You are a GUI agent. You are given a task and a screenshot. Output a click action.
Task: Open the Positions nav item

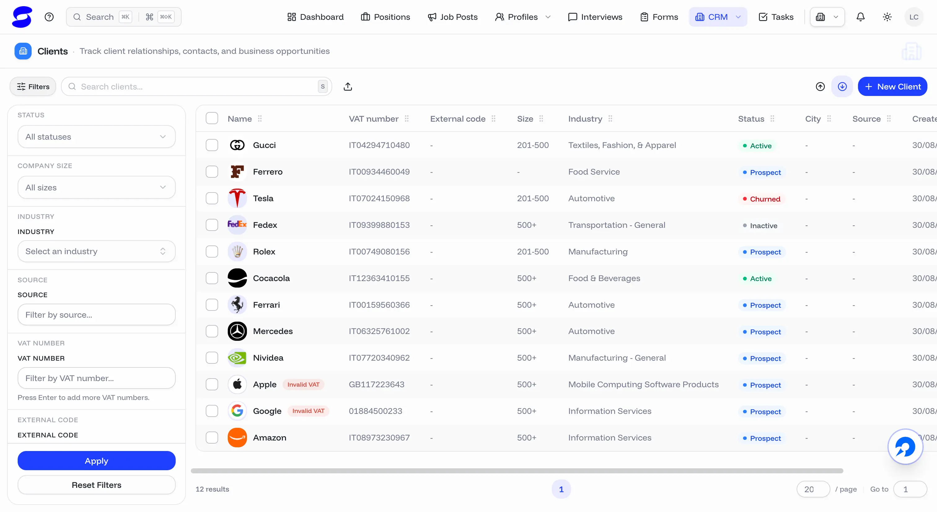pos(385,17)
